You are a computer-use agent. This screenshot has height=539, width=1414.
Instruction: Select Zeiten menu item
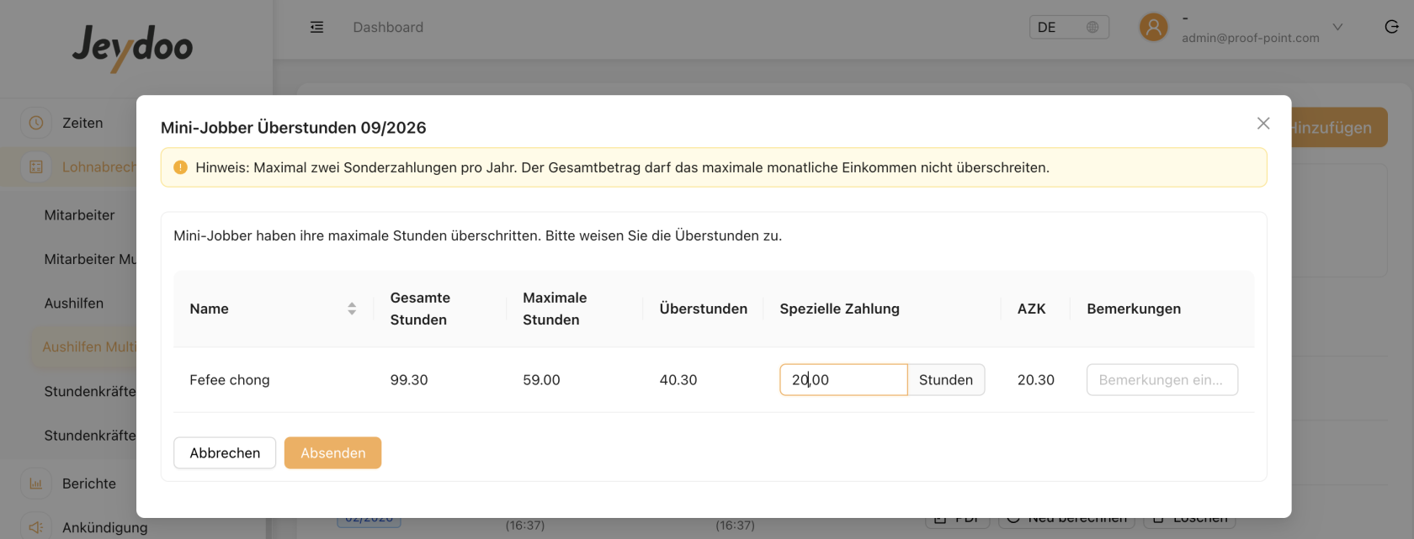pos(82,123)
